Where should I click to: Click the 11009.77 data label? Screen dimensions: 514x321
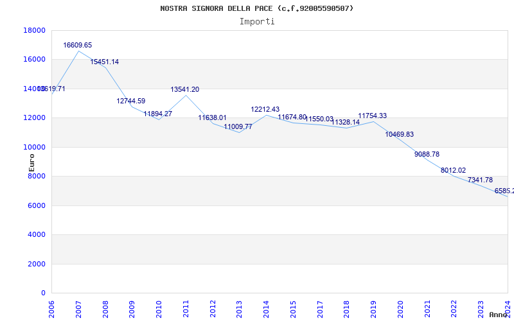click(238, 126)
